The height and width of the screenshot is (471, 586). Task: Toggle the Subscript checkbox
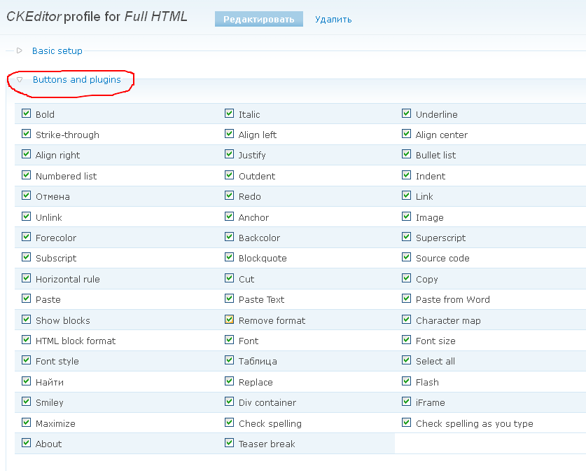[26, 257]
